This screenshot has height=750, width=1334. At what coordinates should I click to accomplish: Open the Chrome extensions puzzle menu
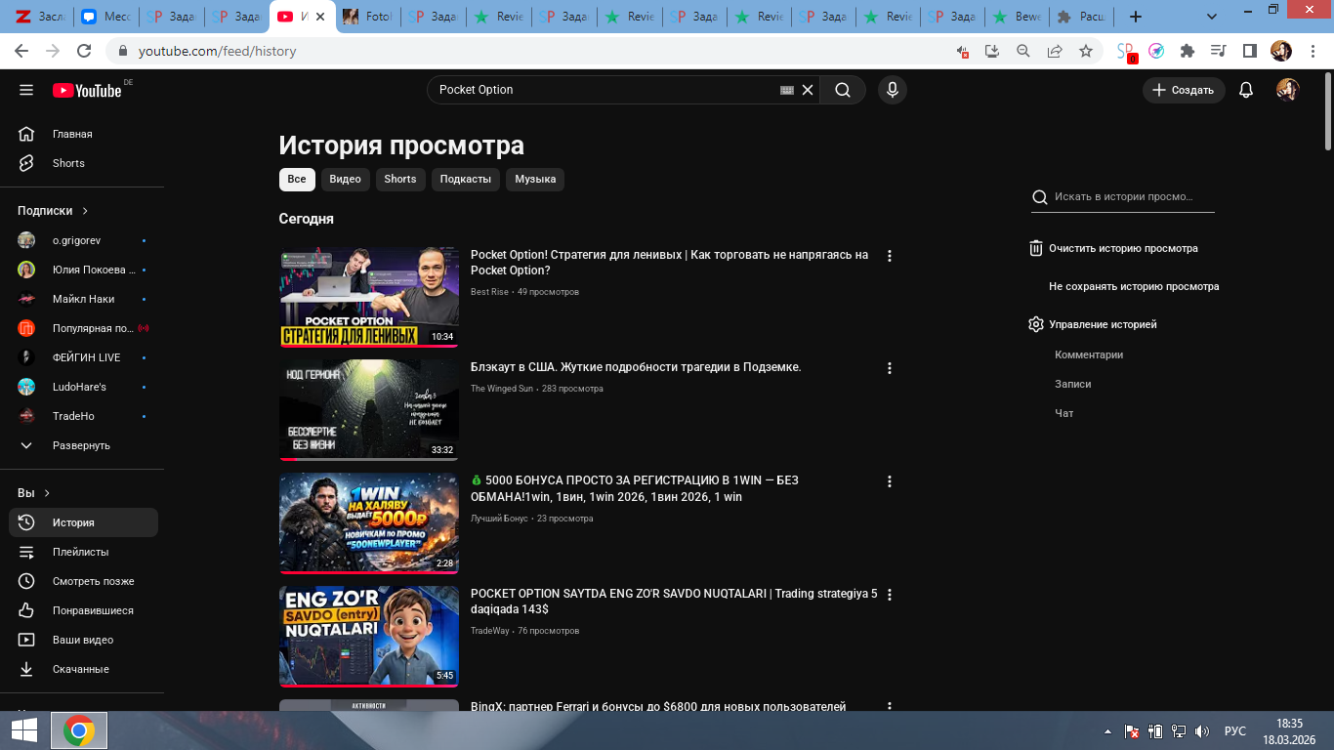click(1188, 51)
